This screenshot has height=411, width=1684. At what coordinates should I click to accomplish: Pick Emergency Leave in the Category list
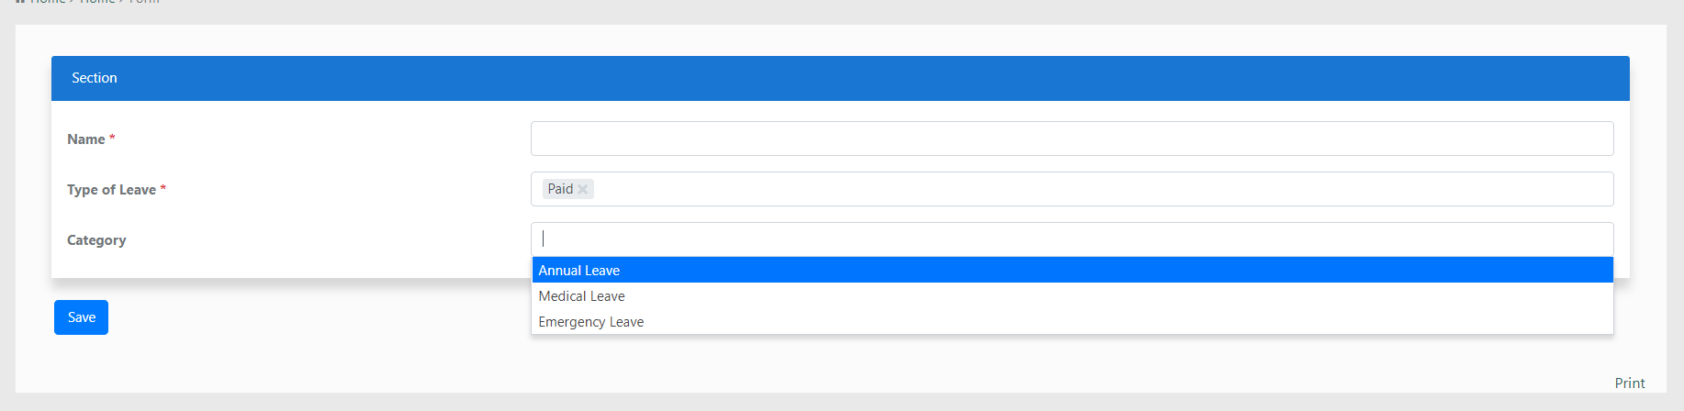click(590, 322)
